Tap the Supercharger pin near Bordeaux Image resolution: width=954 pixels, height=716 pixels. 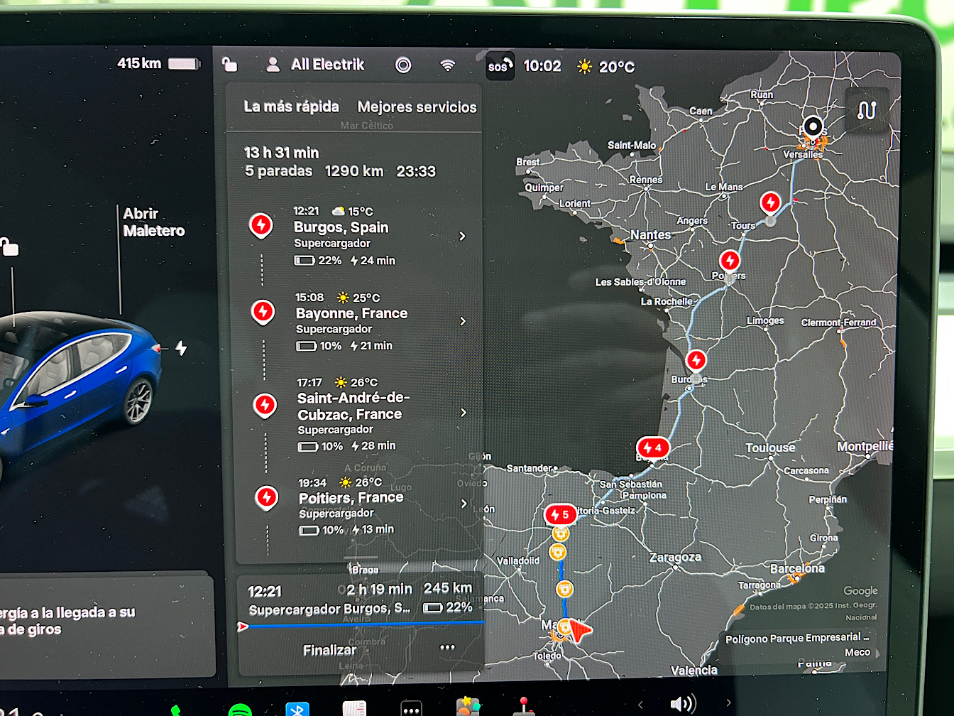point(696,361)
